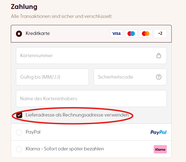This screenshot has width=186, height=162.
Task: Click the Mastercard logo icon
Action: [146, 34]
